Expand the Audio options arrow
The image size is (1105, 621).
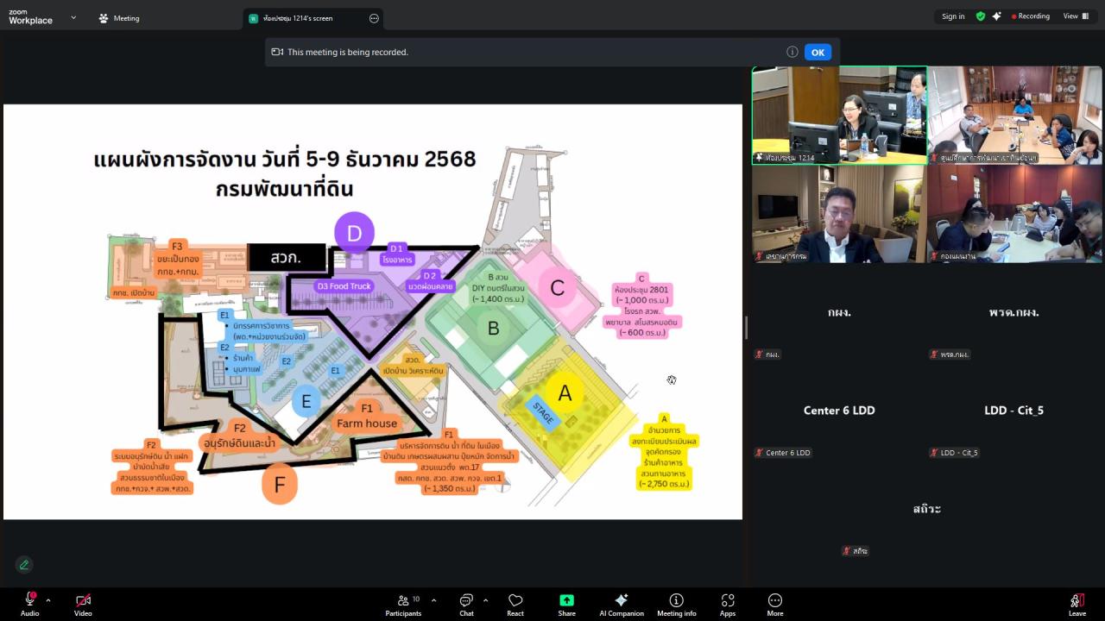(x=48, y=600)
